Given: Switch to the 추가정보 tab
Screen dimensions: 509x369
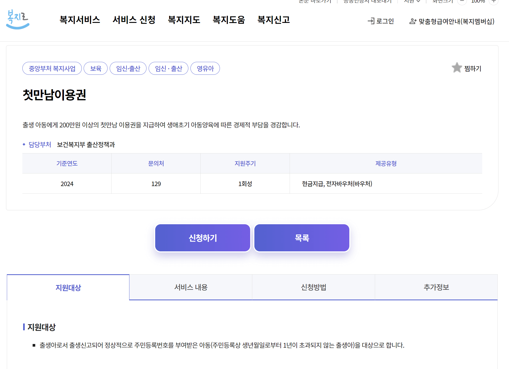Looking at the screenshot, I should click(x=436, y=287).
